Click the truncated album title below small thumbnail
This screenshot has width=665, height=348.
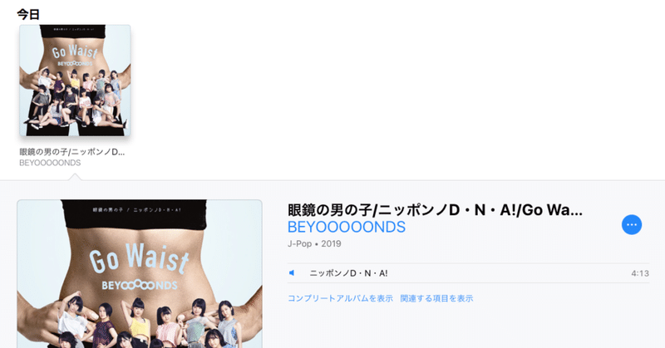tap(72, 152)
